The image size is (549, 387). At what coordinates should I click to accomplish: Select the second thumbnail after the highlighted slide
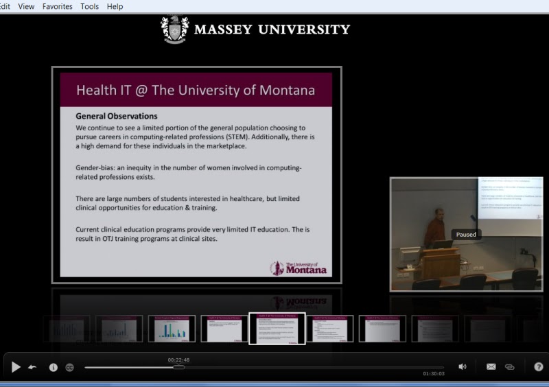[382, 329]
